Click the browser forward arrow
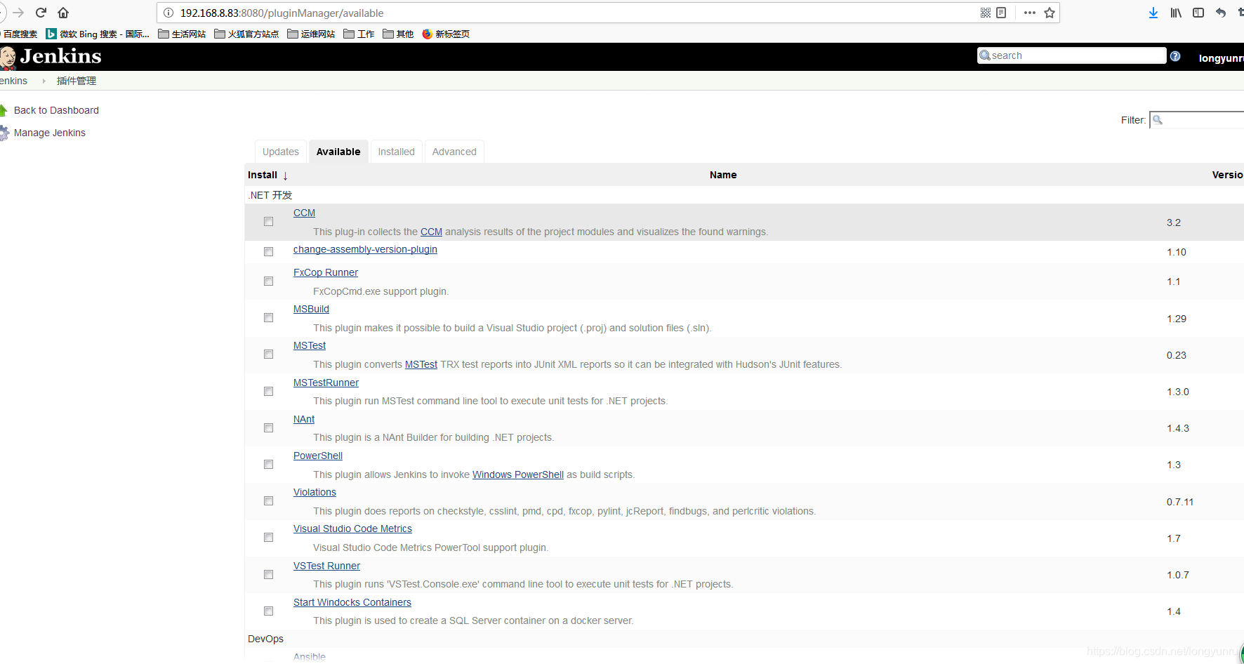Screen dimensions: 1244x664 18,13
